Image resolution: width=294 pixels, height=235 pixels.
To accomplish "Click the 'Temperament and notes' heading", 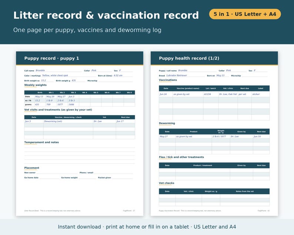I will pyautogui.click(x=41, y=142).
